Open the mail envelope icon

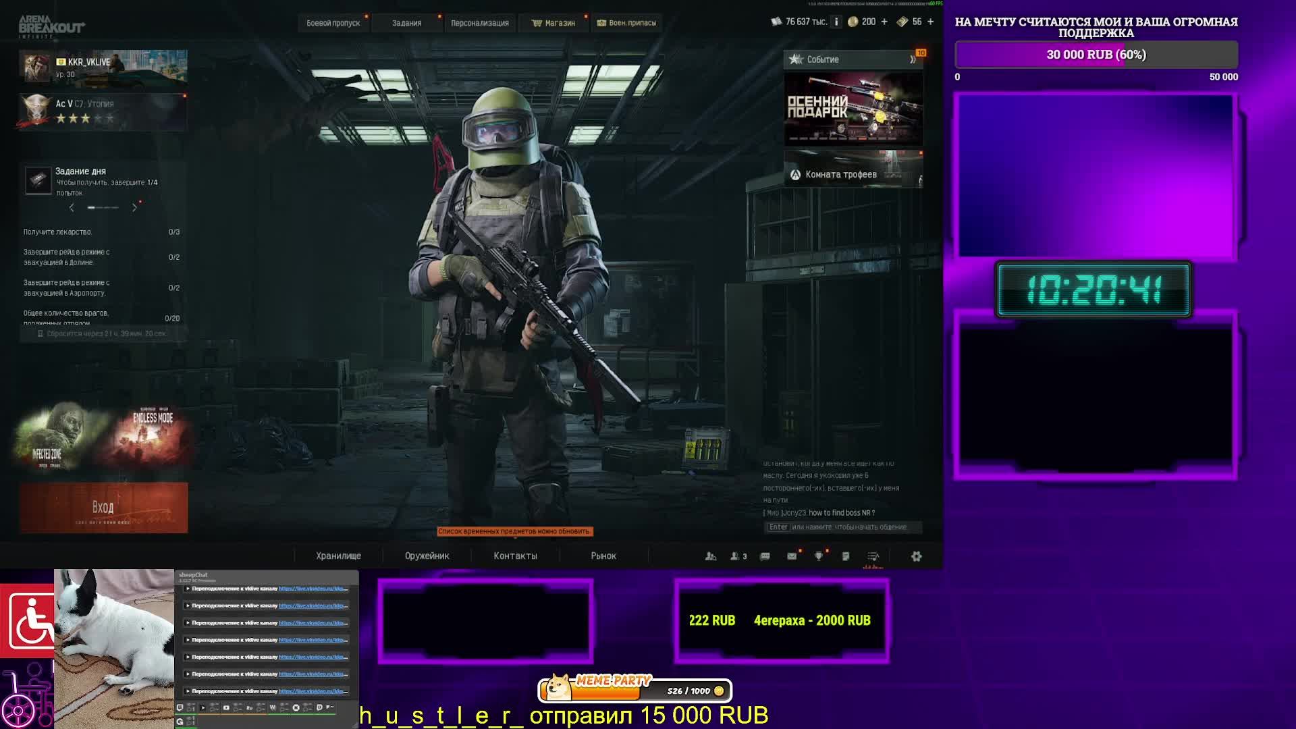(792, 556)
